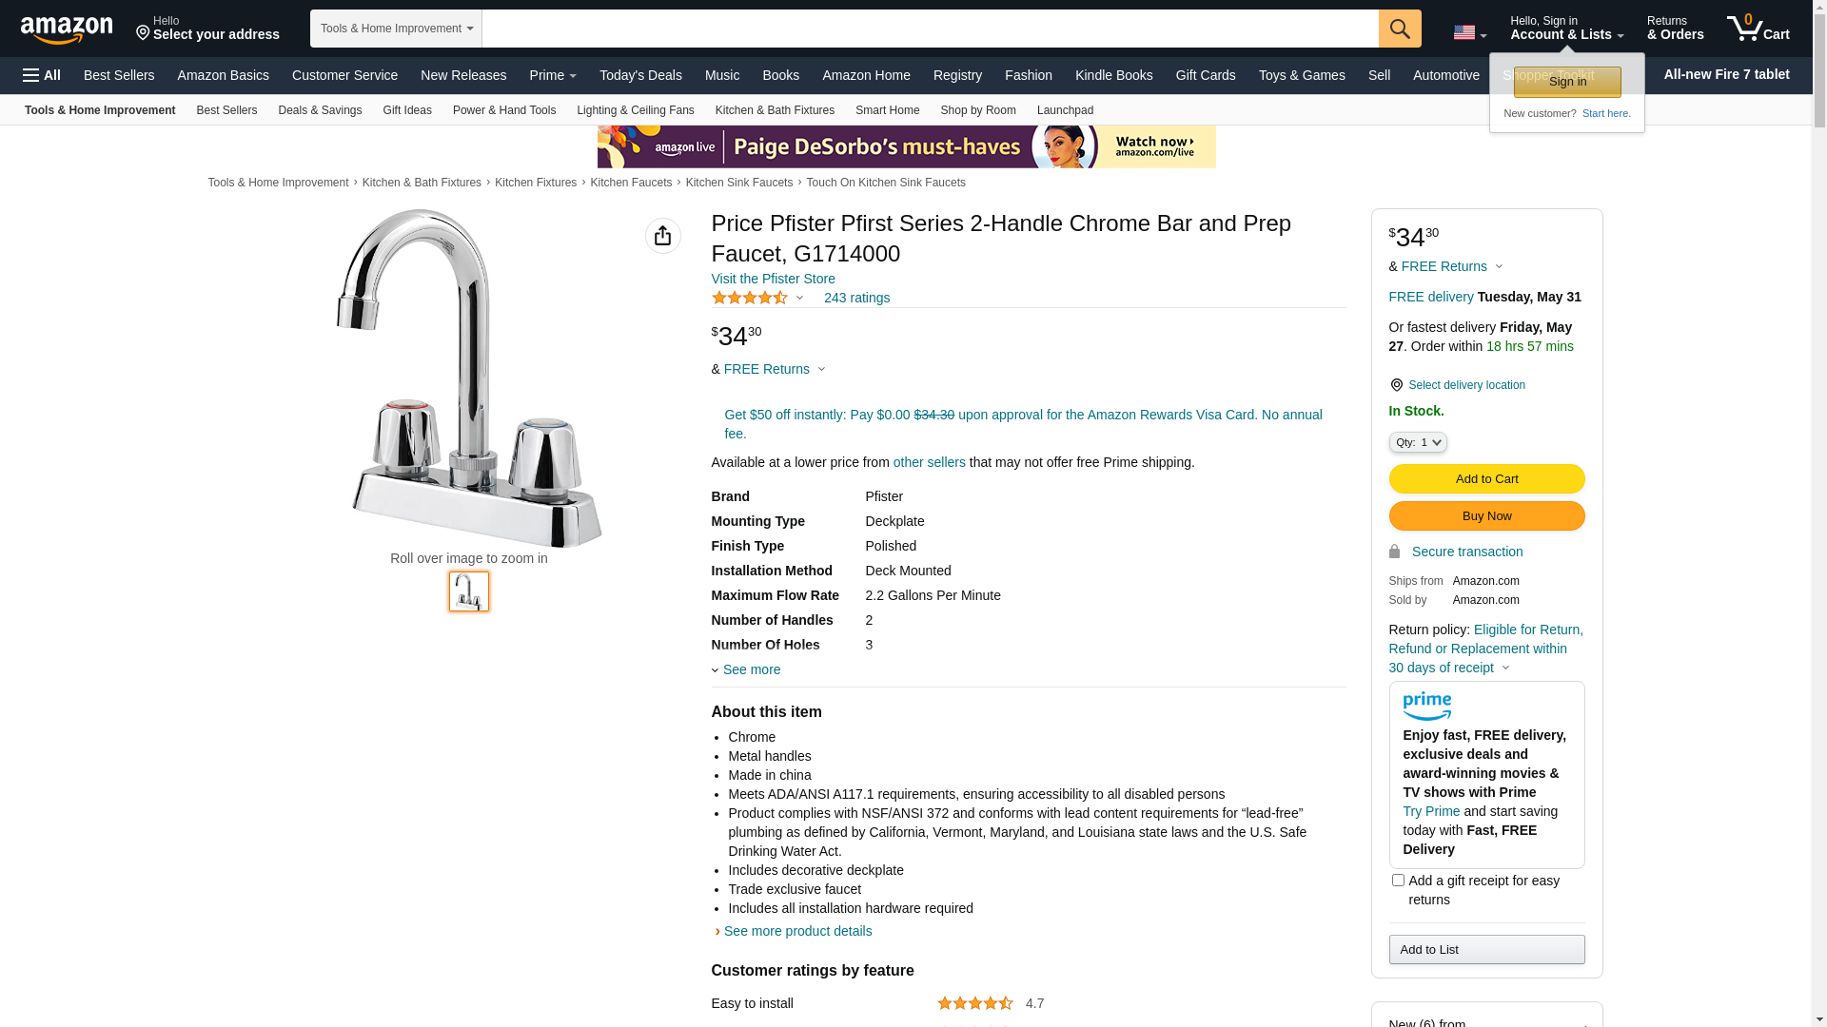Screen dimensions: 1827x1027
Task: Click the Amazon logo
Action: pos(67,29)
